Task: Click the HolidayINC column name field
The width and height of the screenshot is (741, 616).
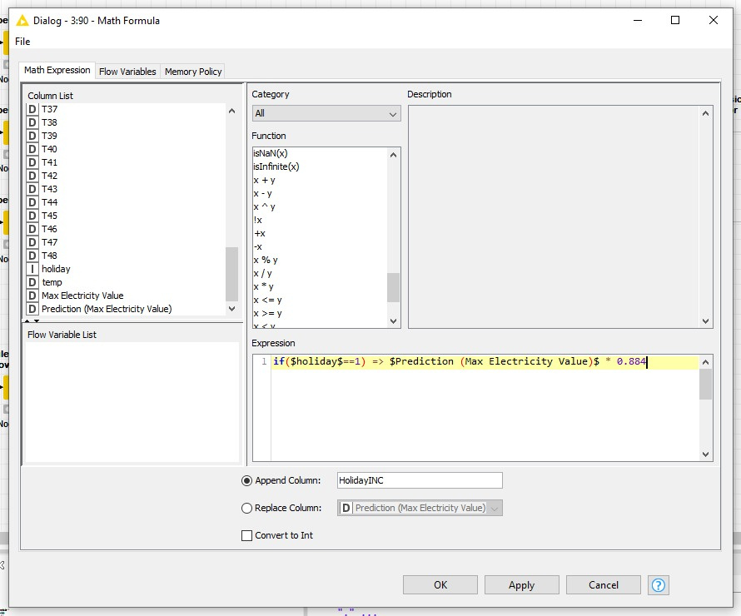Action: point(419,480)
